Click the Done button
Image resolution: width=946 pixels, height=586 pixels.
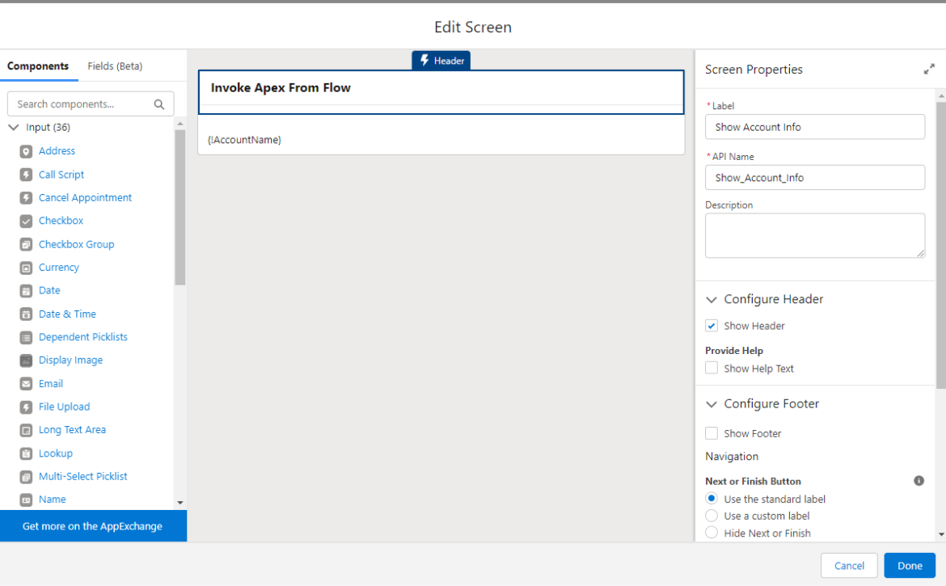tap(909, 565)
